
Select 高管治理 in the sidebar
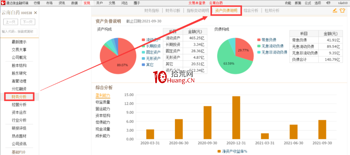coord(19,81)
